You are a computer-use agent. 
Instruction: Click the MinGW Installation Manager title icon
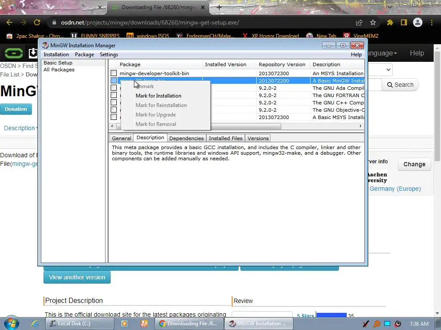(x=45, y=45)
